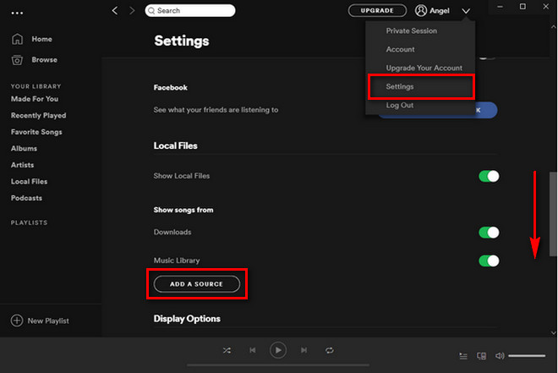Open the play queue icon

tap(463, 356)
